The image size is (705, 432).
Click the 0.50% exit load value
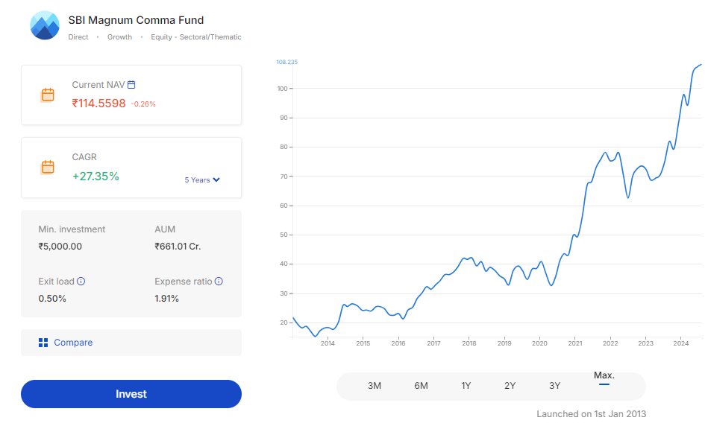52,299
